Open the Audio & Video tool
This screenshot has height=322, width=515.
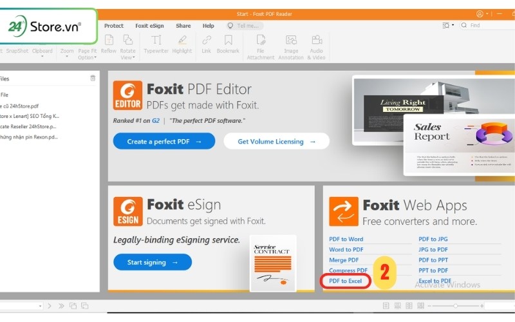click(316, 47)
